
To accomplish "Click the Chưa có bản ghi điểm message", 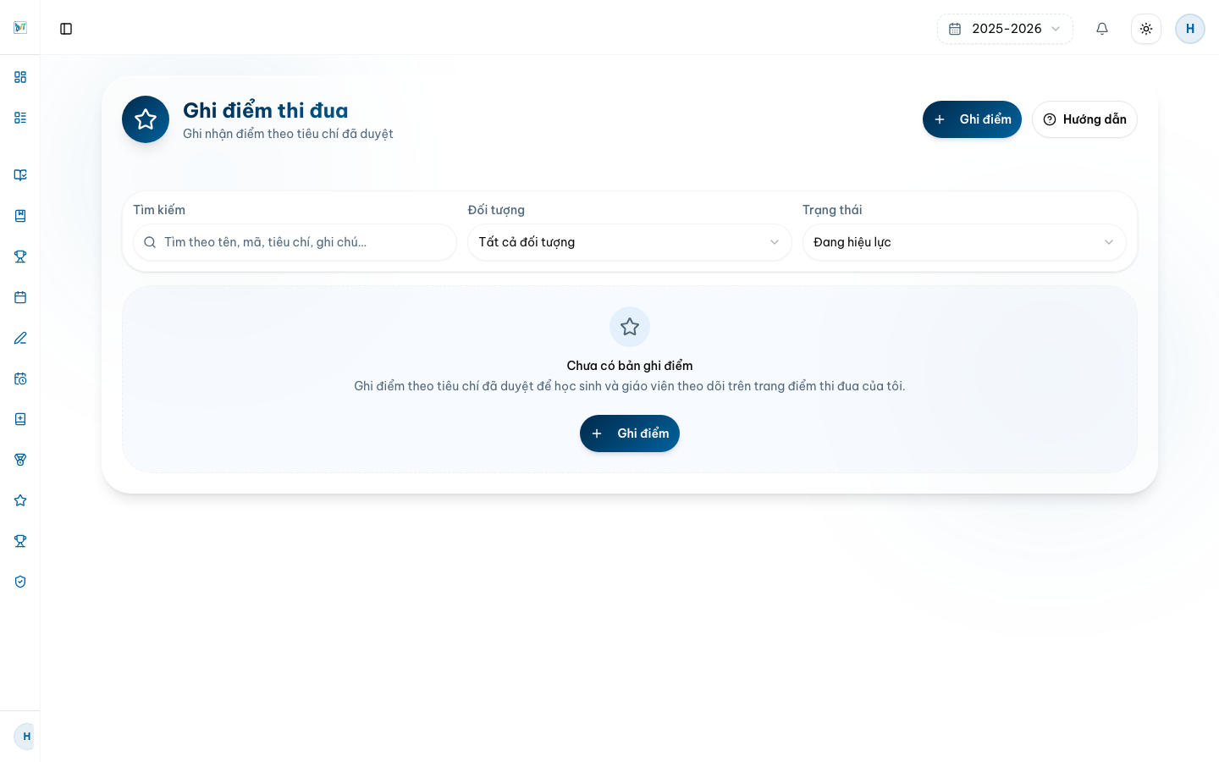I will point(630,366).
